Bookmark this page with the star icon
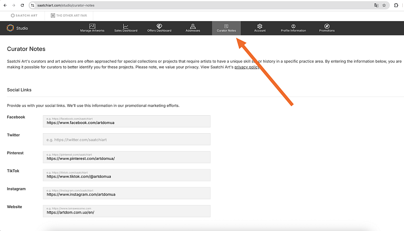The width and height of the screenshot is (404, 231). pos(384,5)
